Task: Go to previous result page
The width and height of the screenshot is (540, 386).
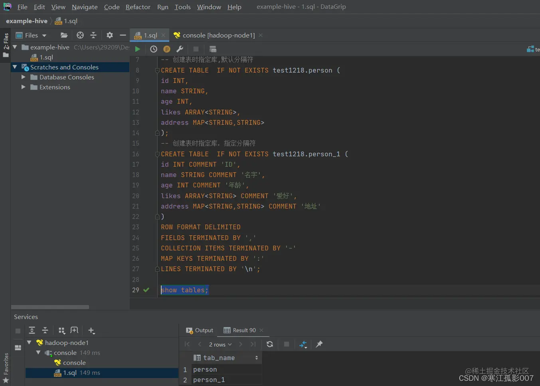Action: coord(200,344)
